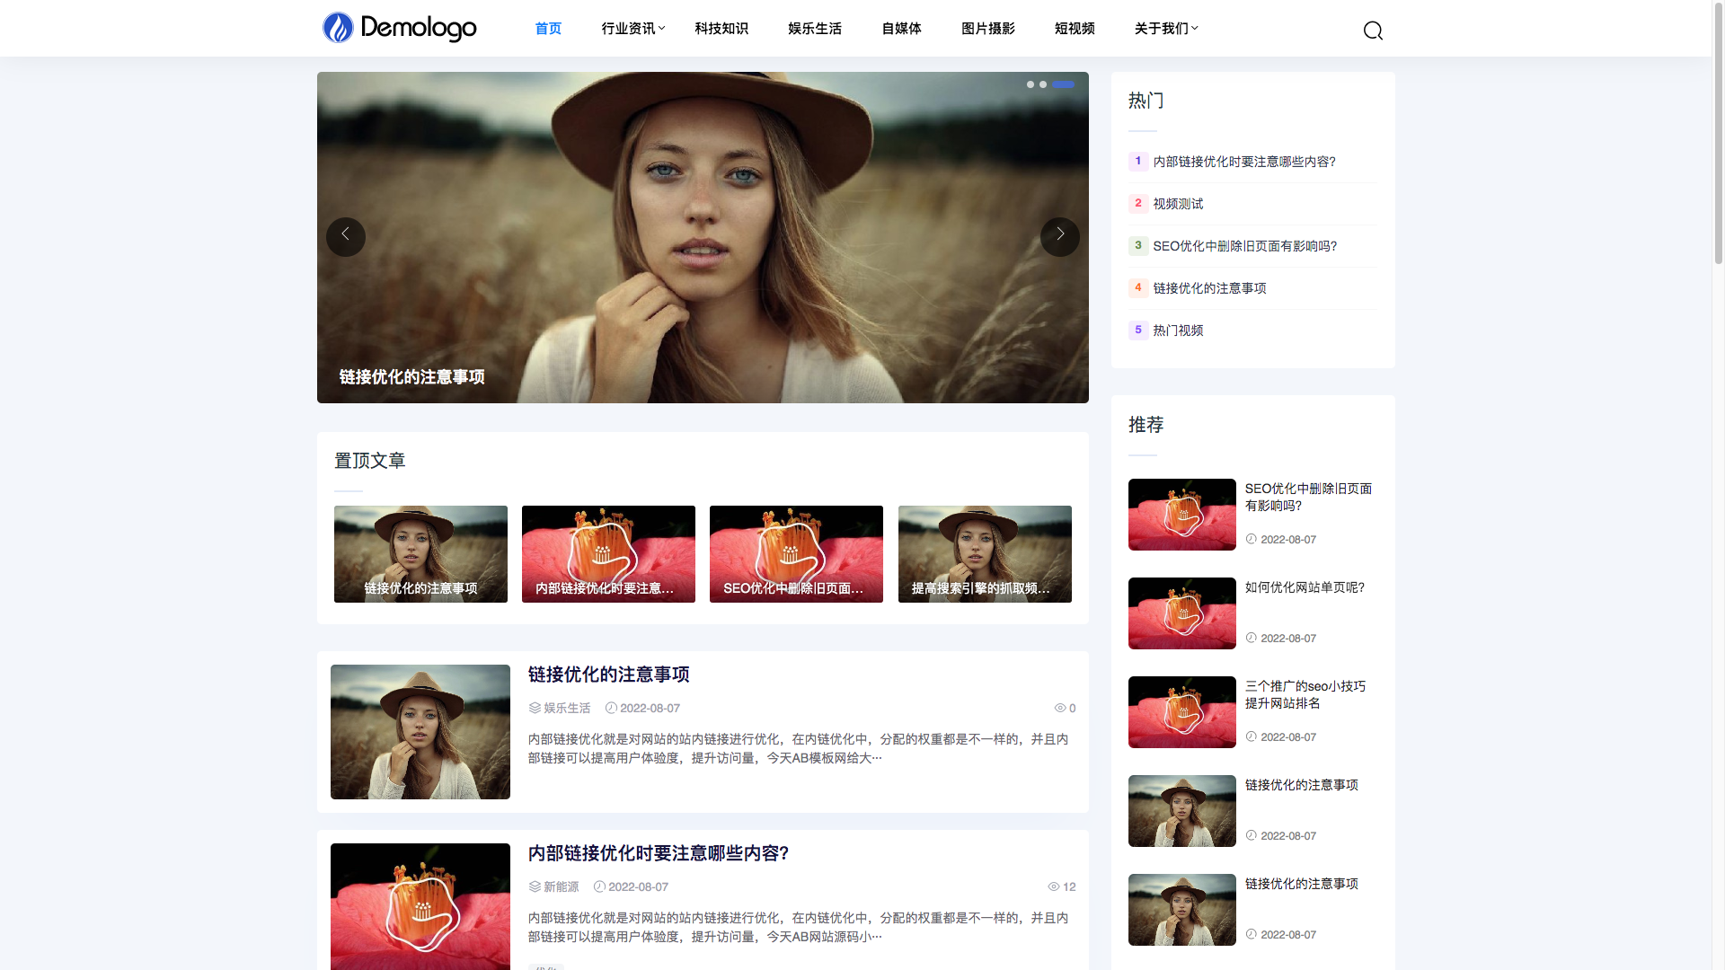Open recommended 三个推广的seo小技巧 title
Image resolution: width=1725 pixels, height=970 pixels.
coord(1305,694)
